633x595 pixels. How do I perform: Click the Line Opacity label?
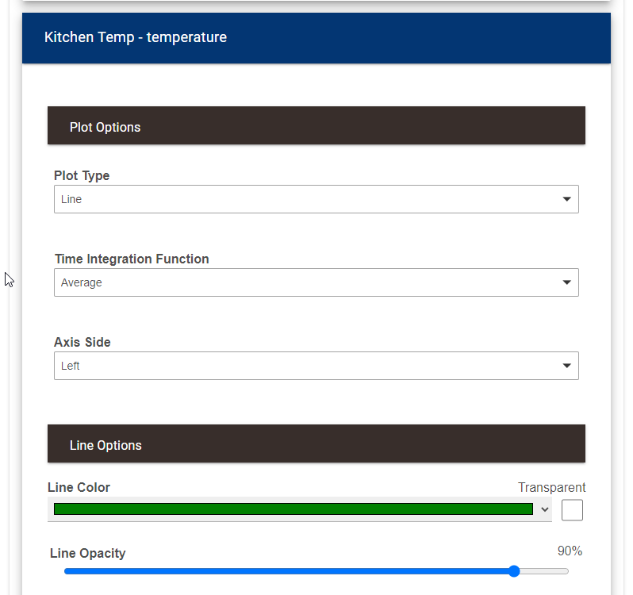(87, 553)
